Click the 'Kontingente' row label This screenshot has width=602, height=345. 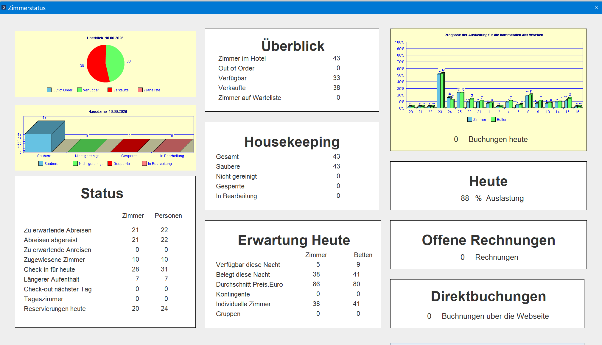point(233,294)
